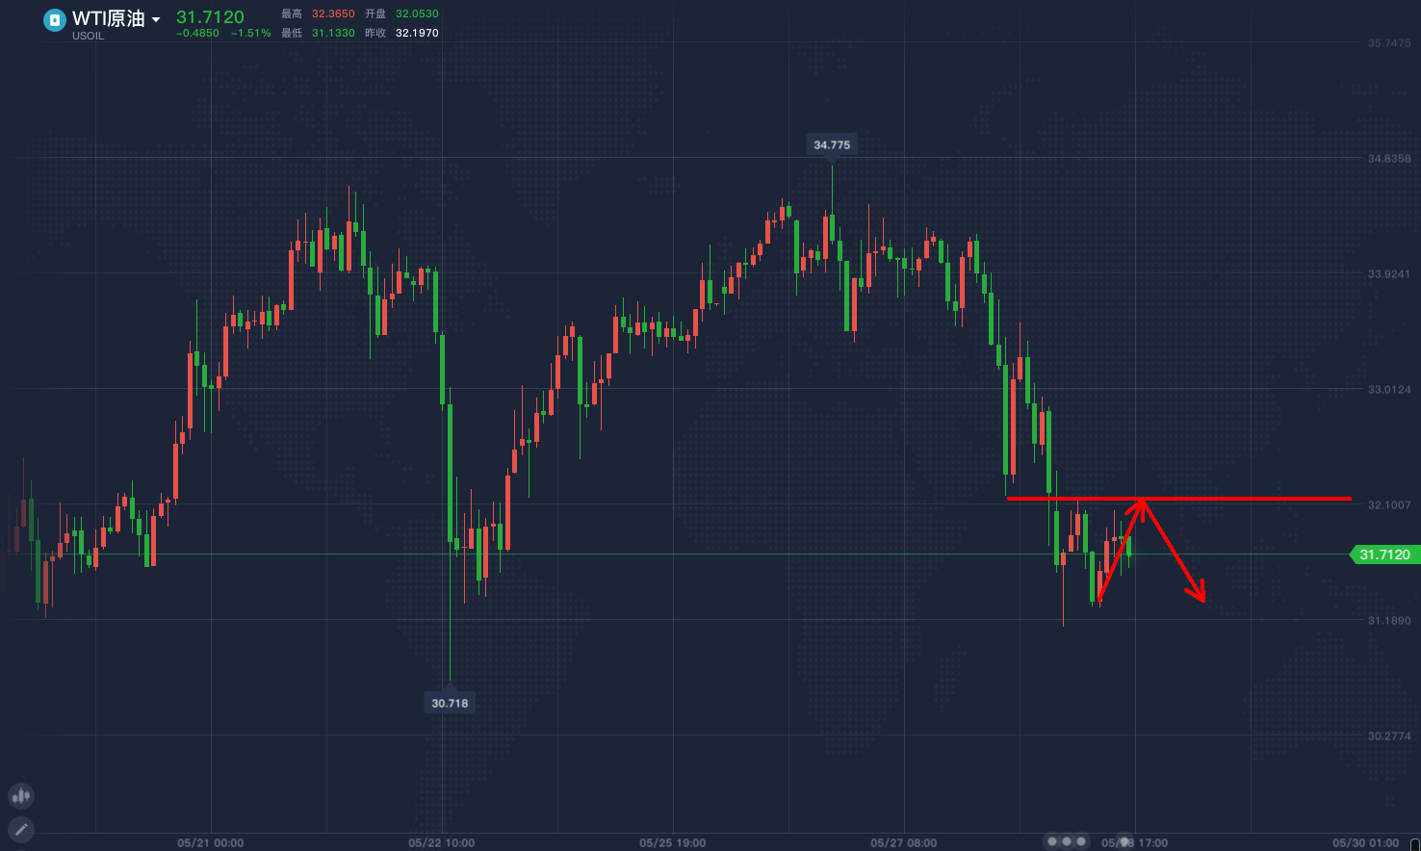
Task: Click the 34.8358 price axis label
Action: [1389, 159]
